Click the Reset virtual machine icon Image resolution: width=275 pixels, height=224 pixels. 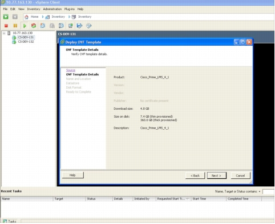point(34,26)
